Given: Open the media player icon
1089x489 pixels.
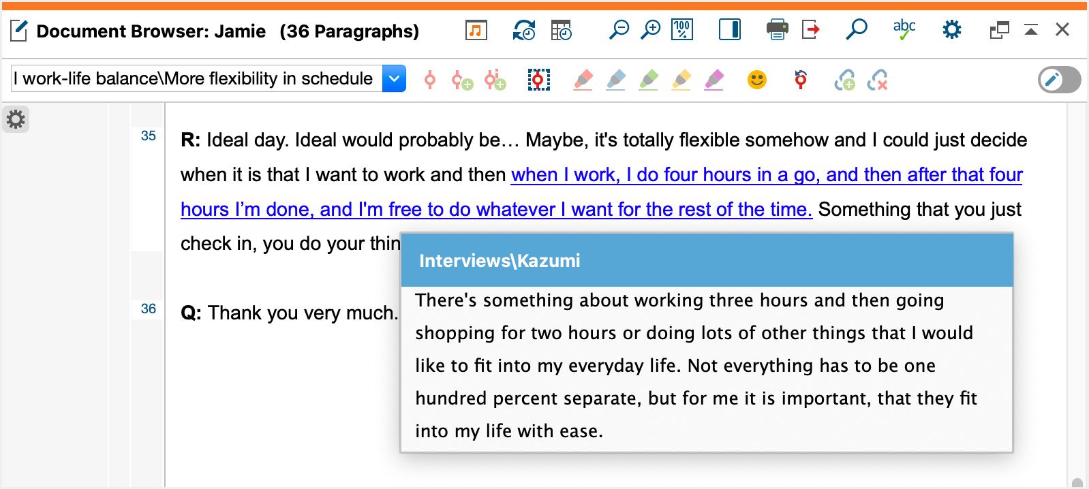Looking at the screenshot, I should coord(476,30).
